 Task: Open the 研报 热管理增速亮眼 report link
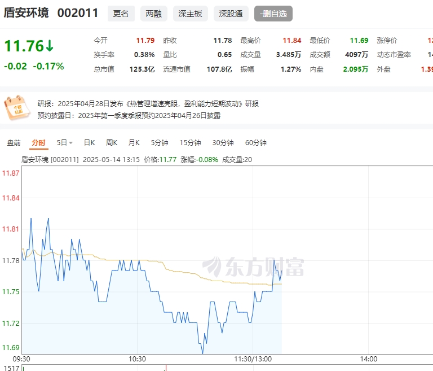click(x=148, y=104)
